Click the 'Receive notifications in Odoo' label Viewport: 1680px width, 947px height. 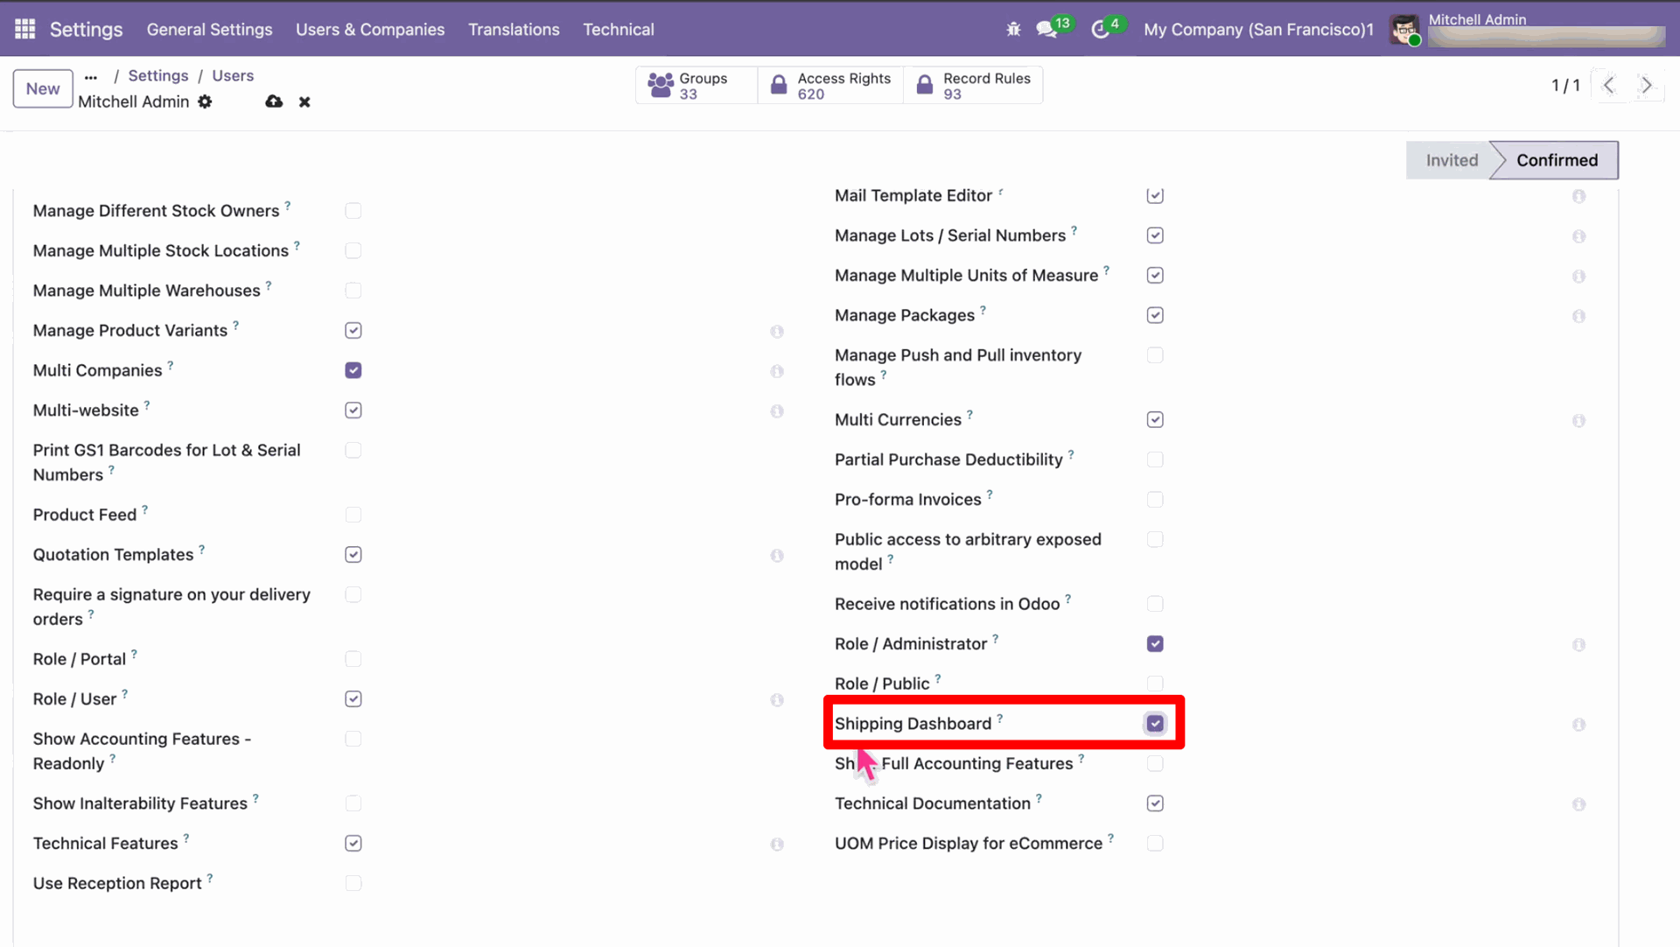point(947,604)
